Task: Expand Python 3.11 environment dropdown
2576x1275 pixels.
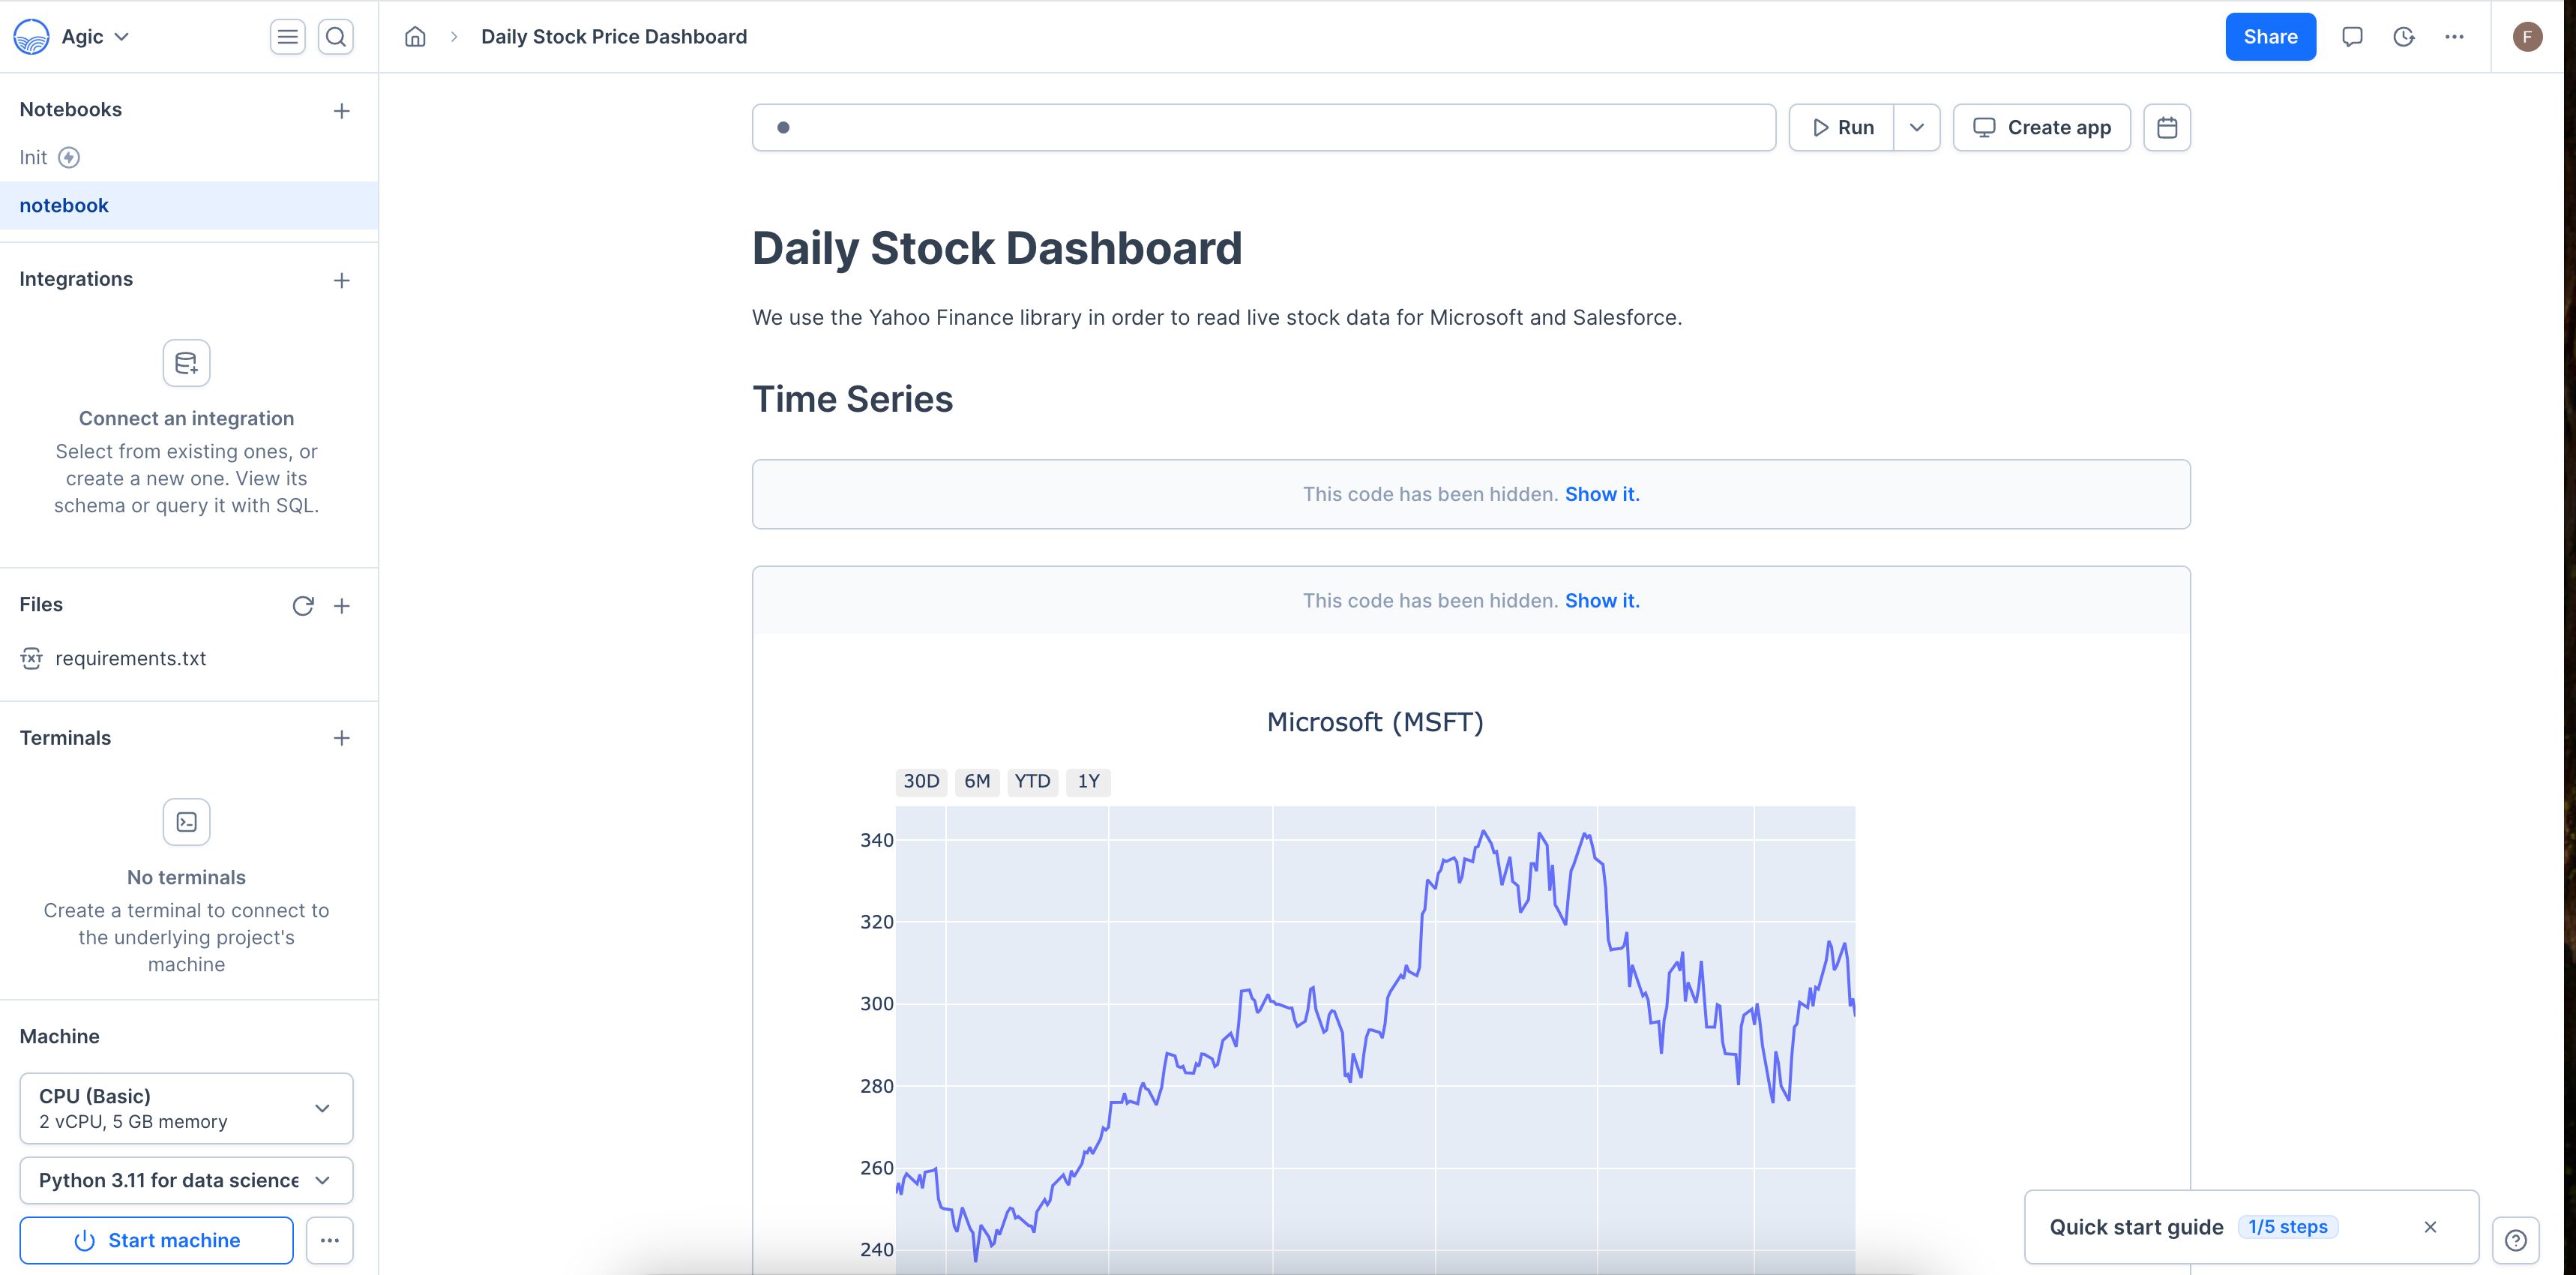Action: 324,1180
